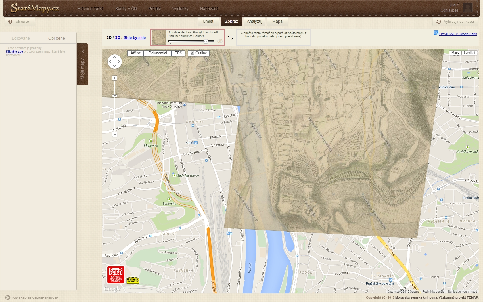This screenshot has height=302, width=483.
Task: Click the Georeferencer logo icon
Action: point(8,297)
